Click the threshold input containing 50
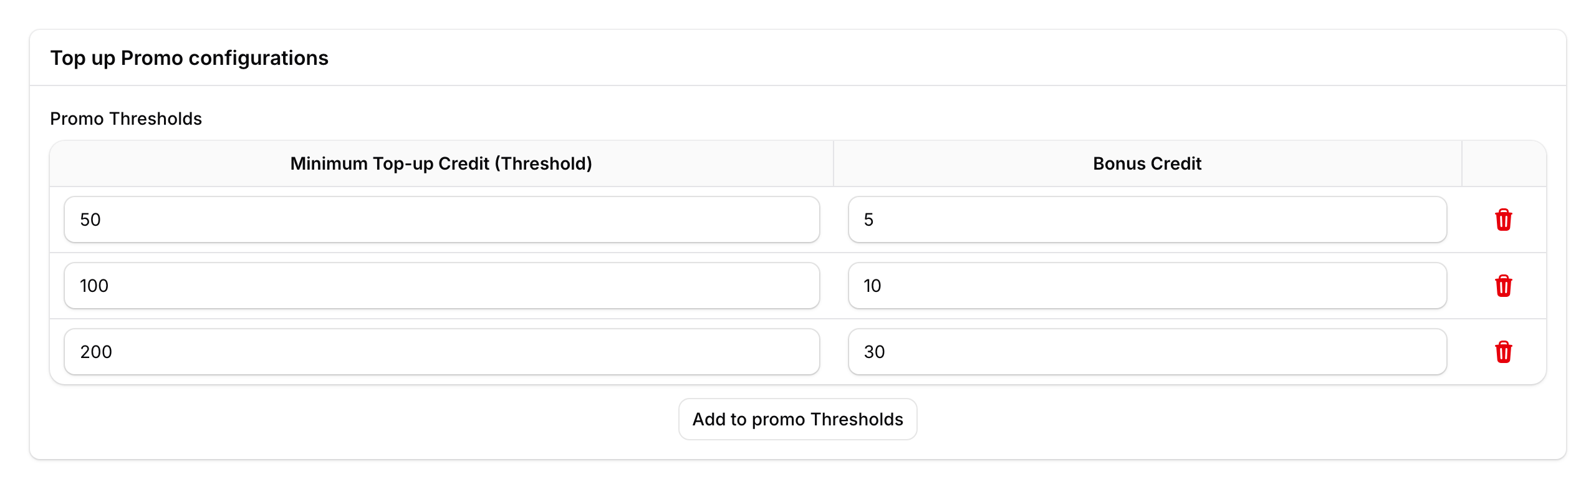 tap(441, 220)
